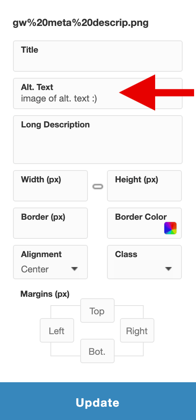The height and width of the screenshot is (420, 196).
Task: Open the rainbow Border Color picker
Action: (x=170, y=228)
